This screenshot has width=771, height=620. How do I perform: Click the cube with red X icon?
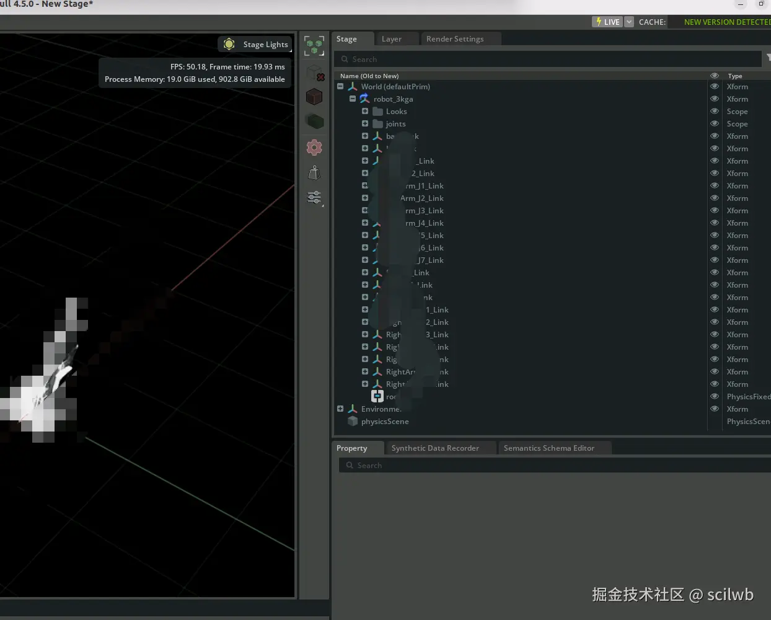point(315,73)
